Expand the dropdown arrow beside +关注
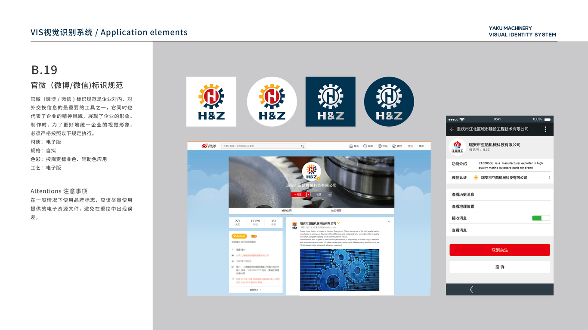The image size is (588, 330). [x=308, y=195]
